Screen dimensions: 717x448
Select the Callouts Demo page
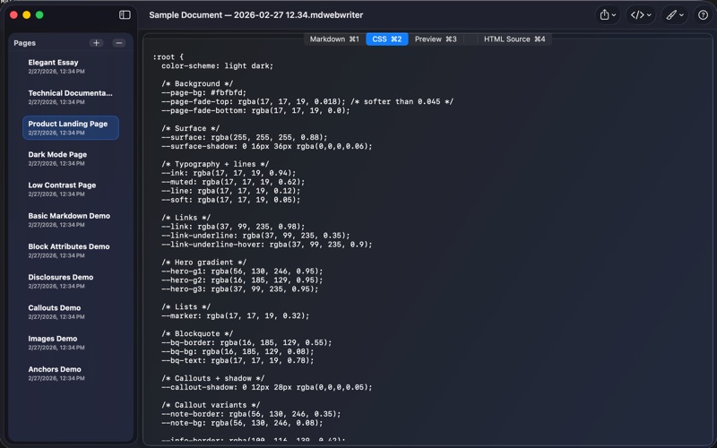tap(71, 311)
